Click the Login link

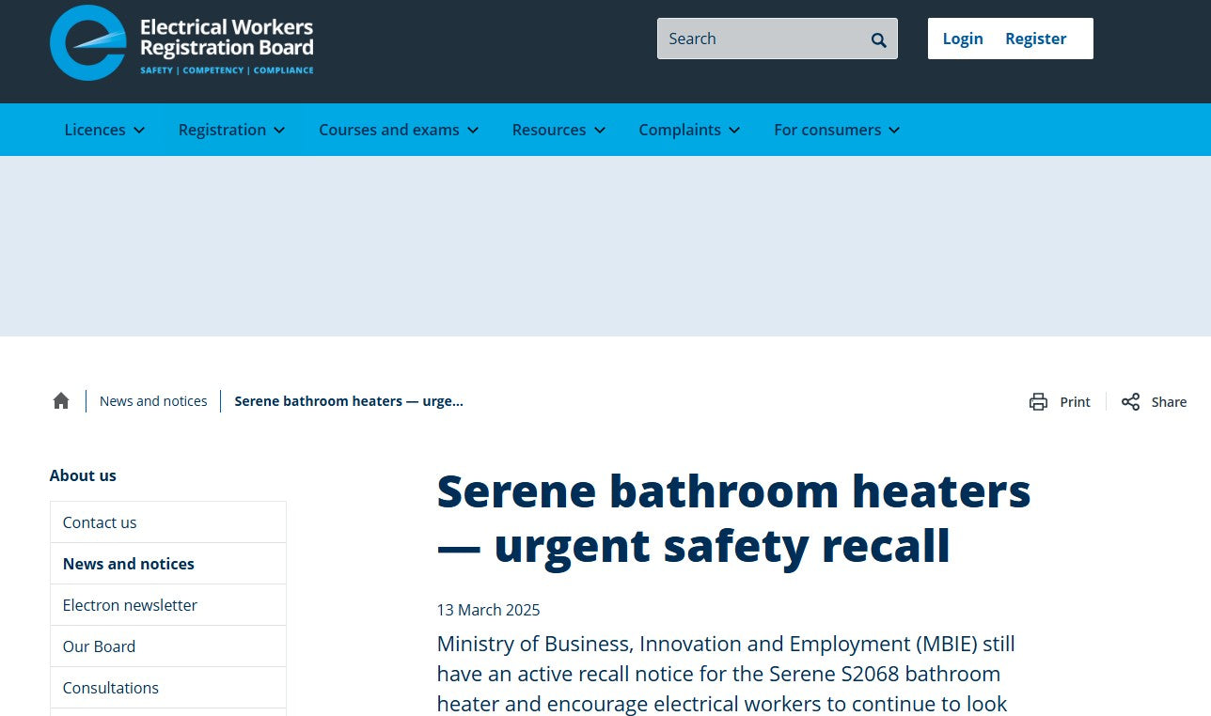(963, 39)
